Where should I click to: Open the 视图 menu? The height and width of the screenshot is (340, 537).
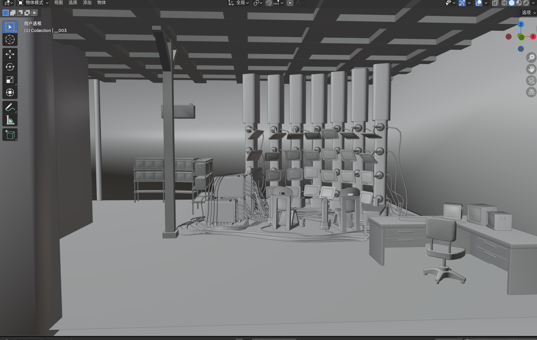click(x=58, y=3)
